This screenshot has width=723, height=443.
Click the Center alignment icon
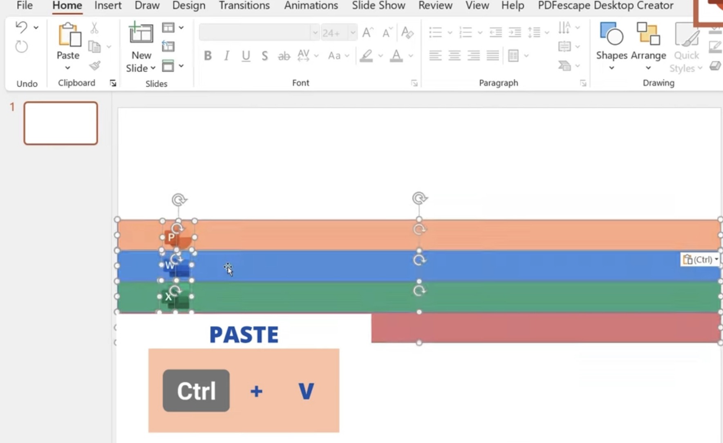click(x=454, y=56)
